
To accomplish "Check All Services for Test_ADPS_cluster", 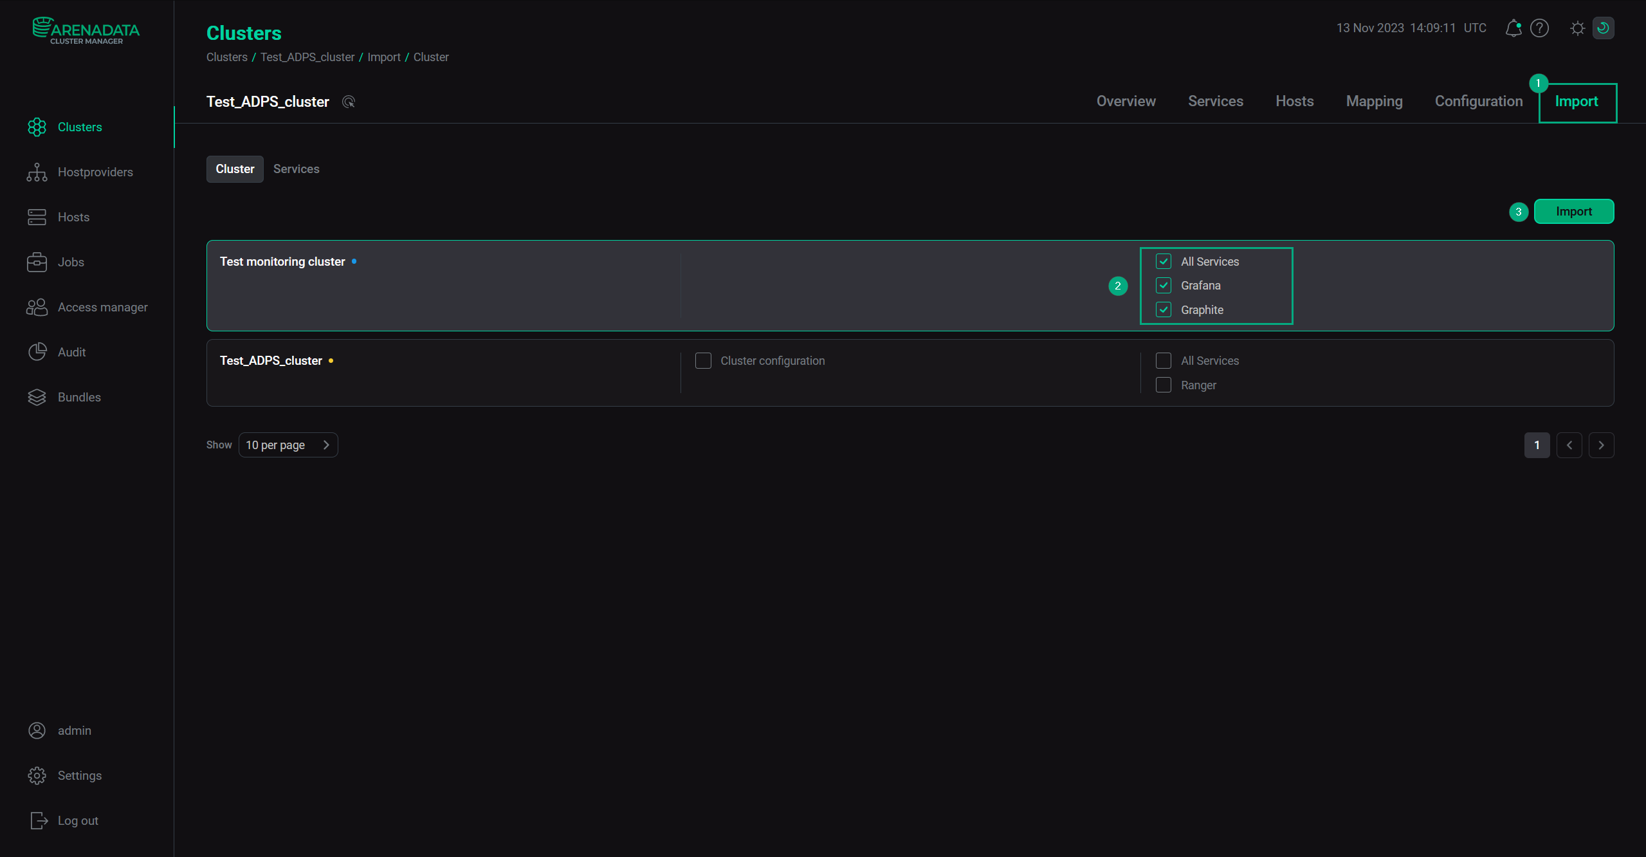I will pyautogui.click(x=1164, y=360).
